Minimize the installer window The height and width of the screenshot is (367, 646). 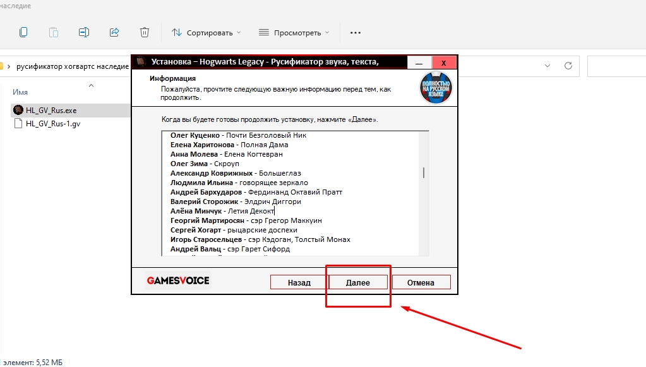click(x=419, y=63)
